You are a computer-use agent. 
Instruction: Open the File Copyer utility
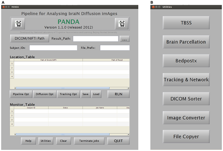click(x=186, y=137)
